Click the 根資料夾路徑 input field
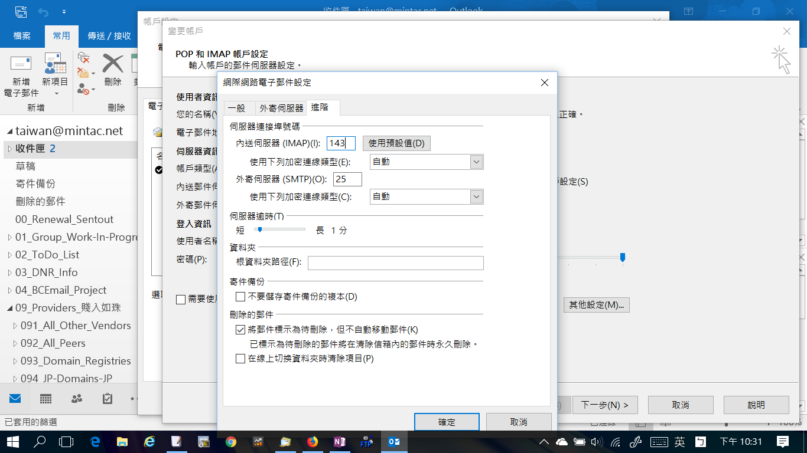 395,263
